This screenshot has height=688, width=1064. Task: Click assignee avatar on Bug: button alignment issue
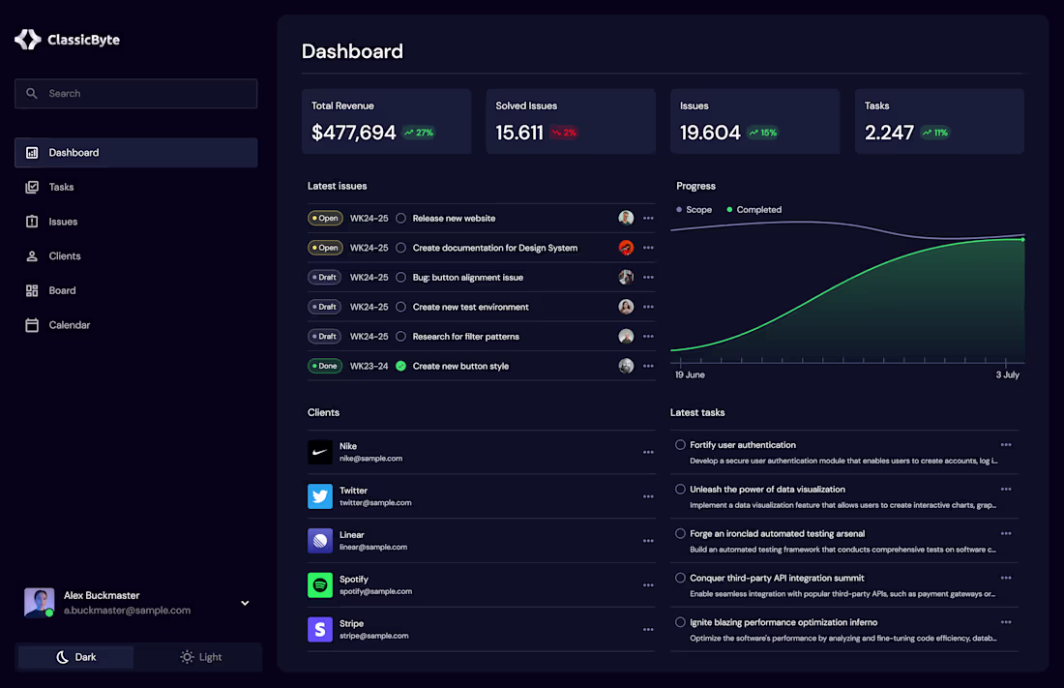[626, 277]
